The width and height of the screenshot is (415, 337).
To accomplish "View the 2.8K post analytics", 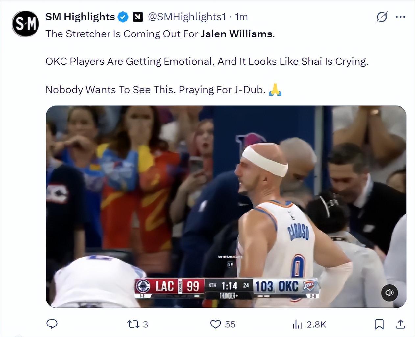I will click(x=309, y=325).
